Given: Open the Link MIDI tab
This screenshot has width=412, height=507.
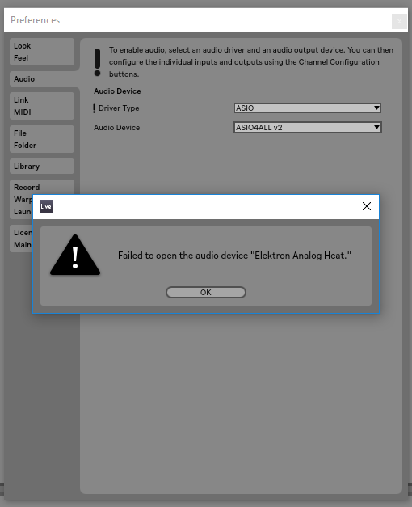Looking at the screenshot, I should 42,106.
